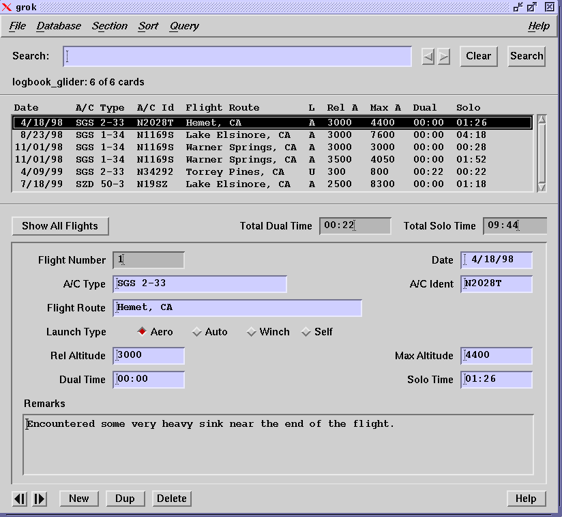
Task: Focus the Search text field
Action: (x=237, y=56)
